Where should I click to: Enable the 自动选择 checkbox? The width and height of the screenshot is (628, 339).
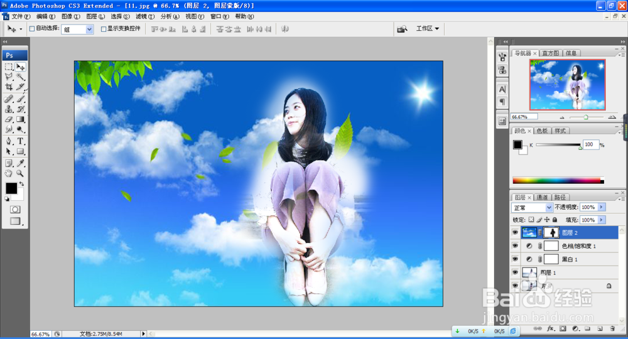(32, 29)
